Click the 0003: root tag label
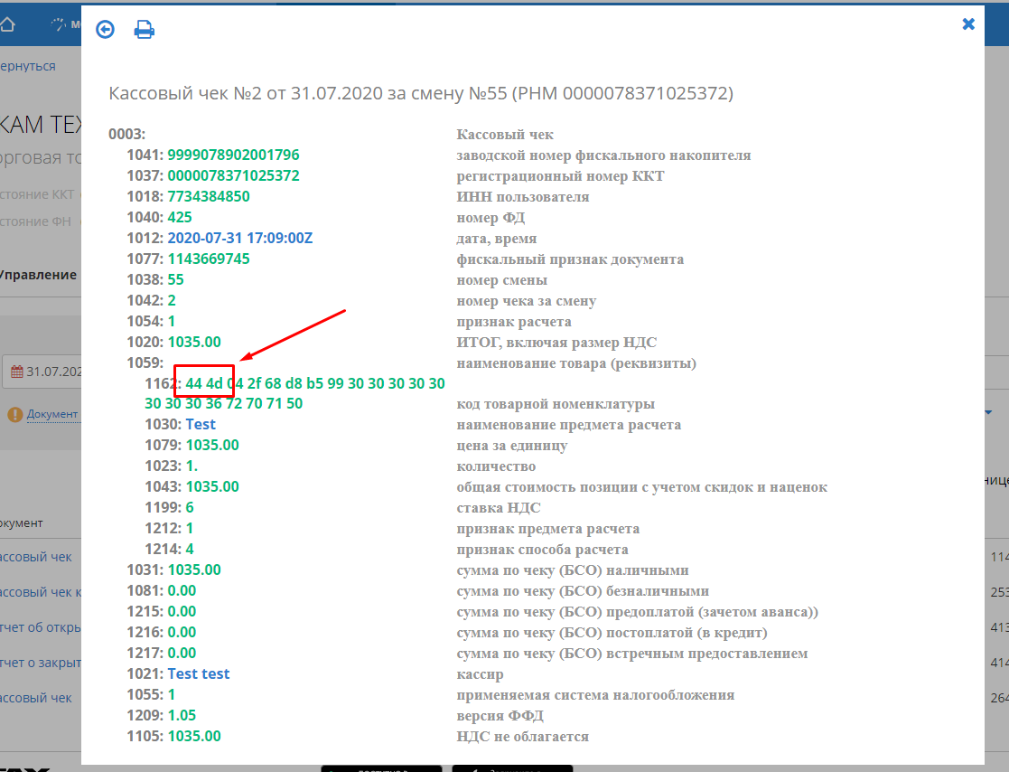Image resolution: width=1009 pixels, height=772 pixels. click(126, 134)
